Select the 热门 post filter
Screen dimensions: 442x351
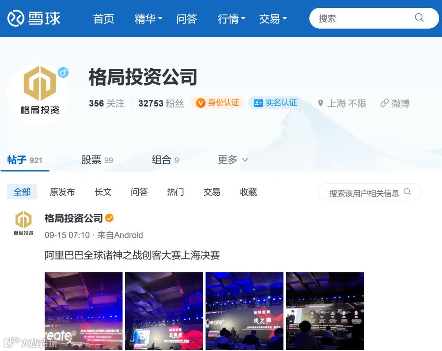pos(175,192)
